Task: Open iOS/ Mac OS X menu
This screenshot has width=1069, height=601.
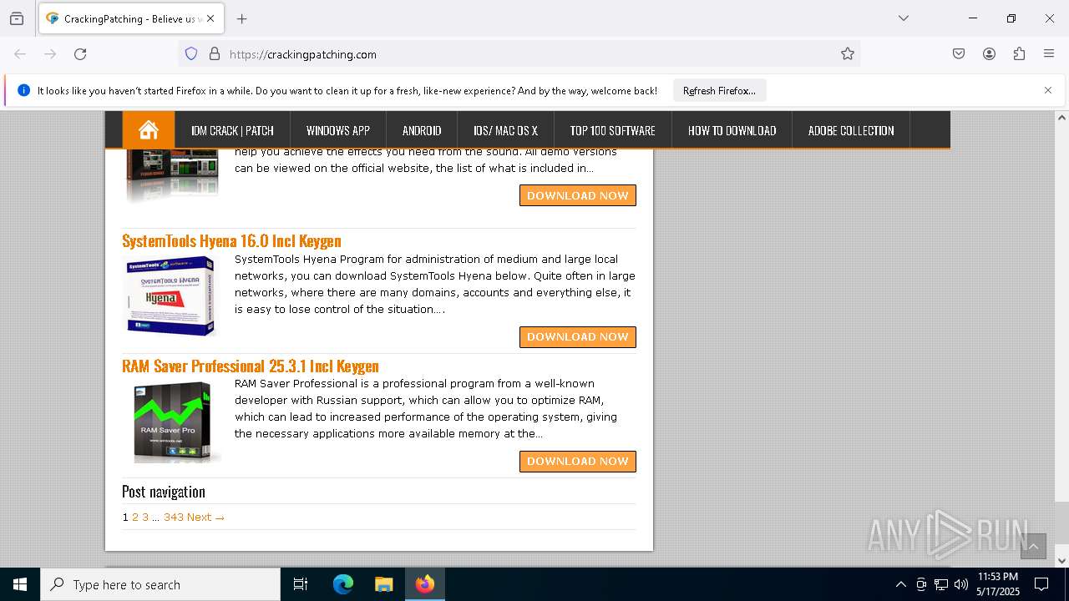Action: (505, 131)
